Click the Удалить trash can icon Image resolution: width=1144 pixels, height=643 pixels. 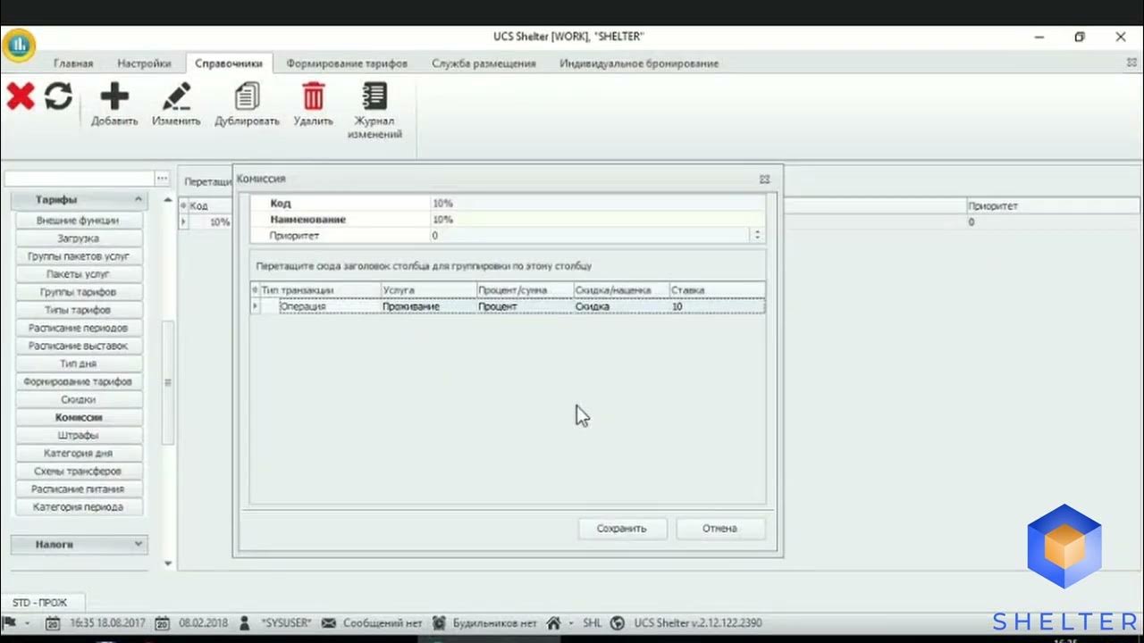(313, 96)
